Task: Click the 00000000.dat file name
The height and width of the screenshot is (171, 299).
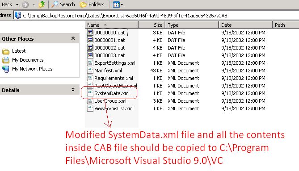Action: click(x=109, y=33)
